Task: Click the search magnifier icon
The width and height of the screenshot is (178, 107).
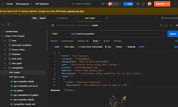Action: coord(74,4)
